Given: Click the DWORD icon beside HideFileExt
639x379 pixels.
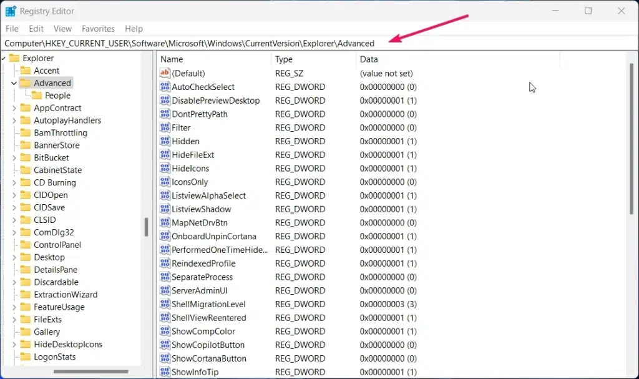Looking at the screenshot, I should point(165,154).
